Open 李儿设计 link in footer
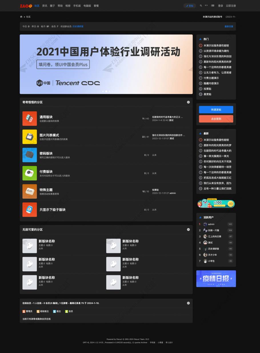 click(169, 342)
